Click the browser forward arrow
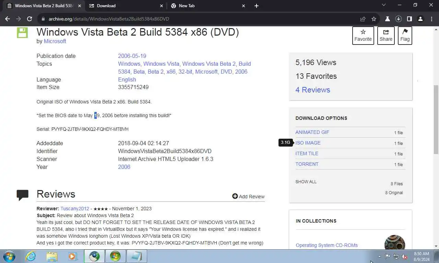This screenshot has width=439, height=263. [x=19, y=19]
